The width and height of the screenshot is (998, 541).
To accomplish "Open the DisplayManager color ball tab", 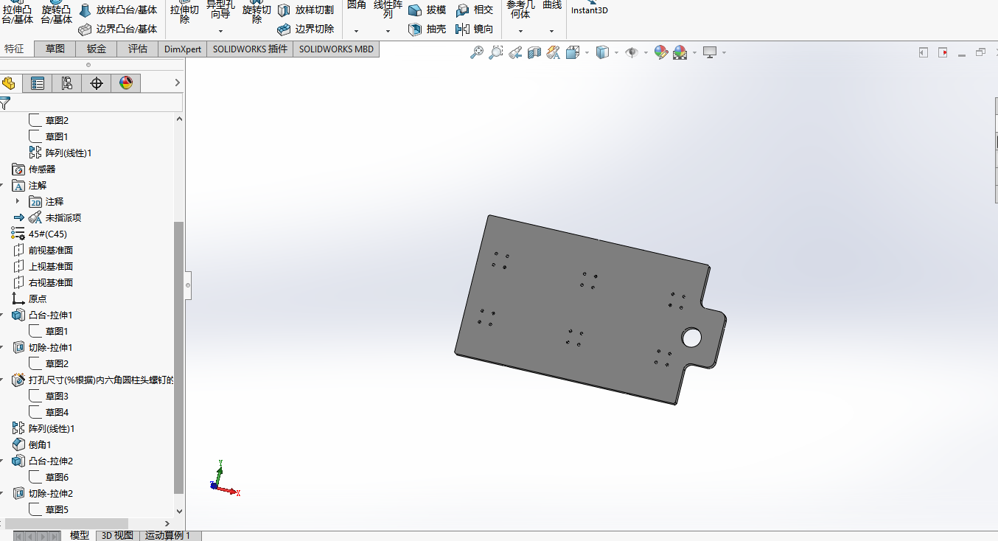I will [126, 83].
